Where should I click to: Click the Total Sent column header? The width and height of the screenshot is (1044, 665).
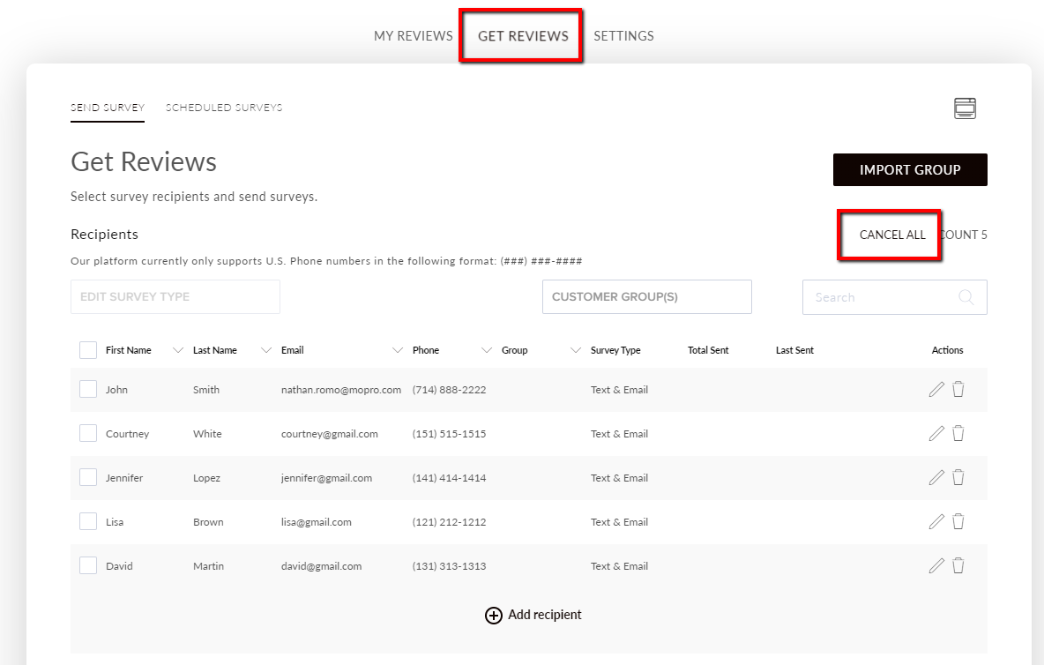(x=708, y=350)
